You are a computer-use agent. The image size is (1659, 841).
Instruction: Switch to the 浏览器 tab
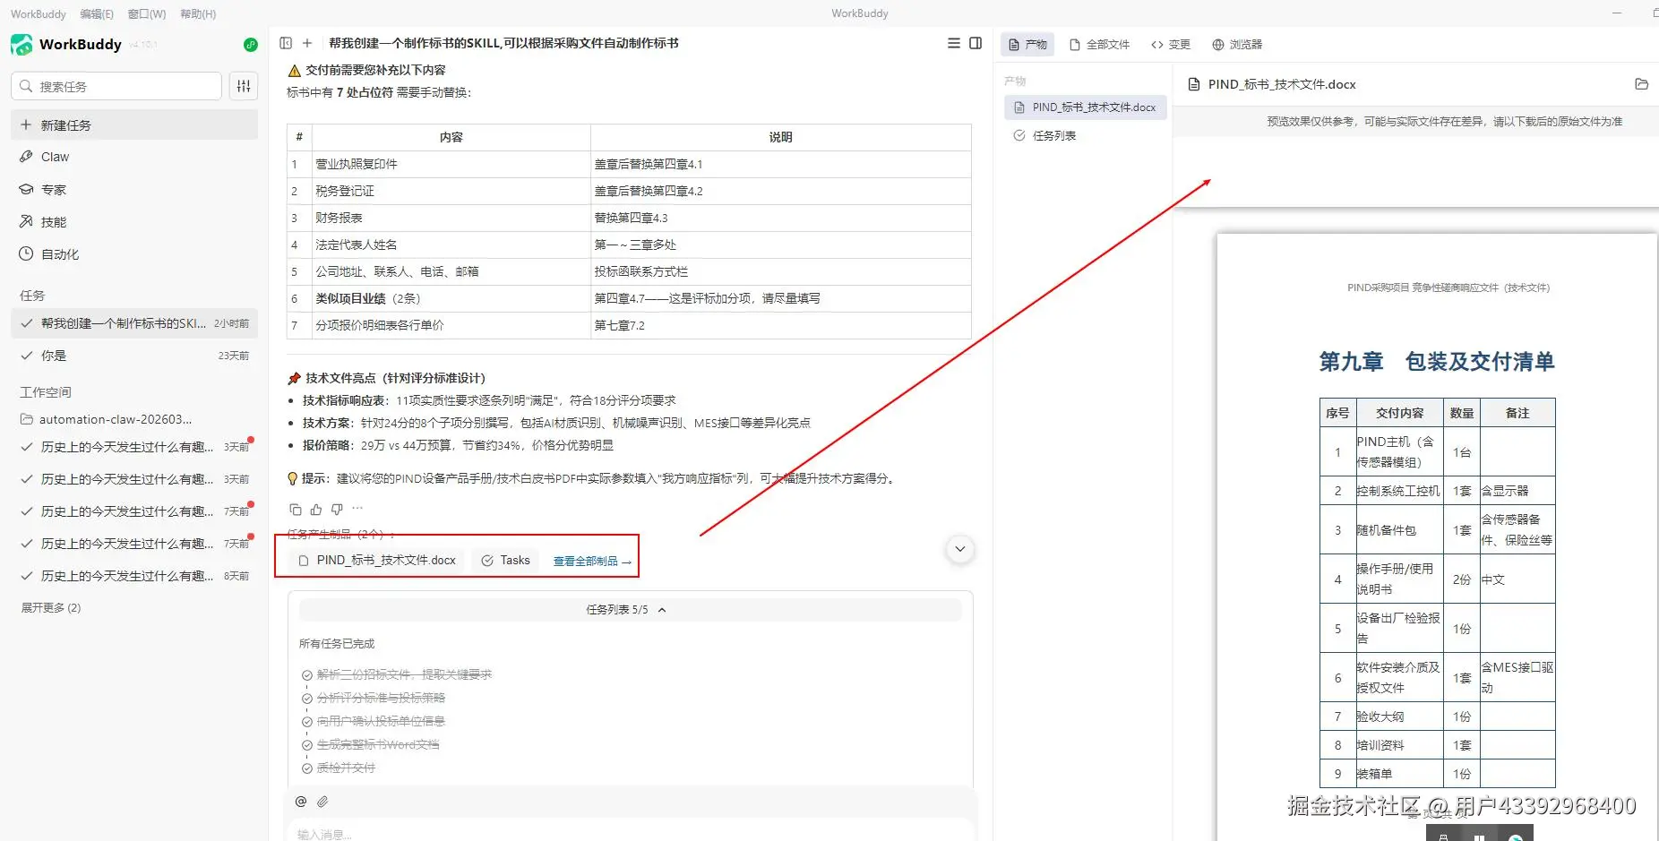[1237, 44]
